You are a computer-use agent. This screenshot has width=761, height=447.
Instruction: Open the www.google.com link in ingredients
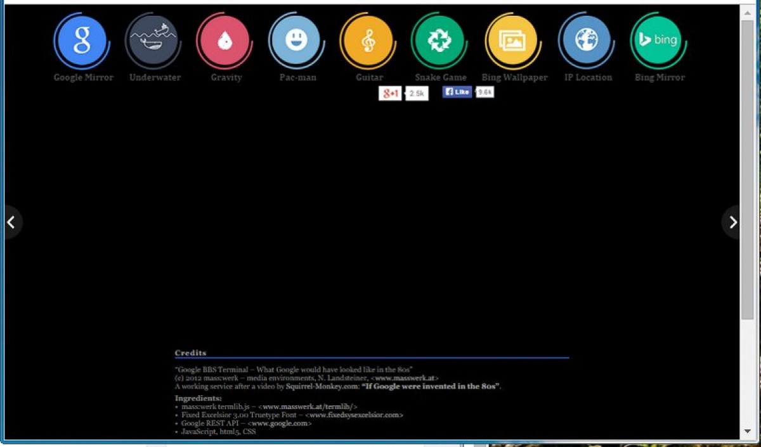280,423
